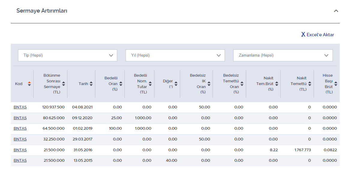This screenshot has width=346, height=174.
Task: Click the Sermaye Artırımları section title
Action: (x=42, y=11)
